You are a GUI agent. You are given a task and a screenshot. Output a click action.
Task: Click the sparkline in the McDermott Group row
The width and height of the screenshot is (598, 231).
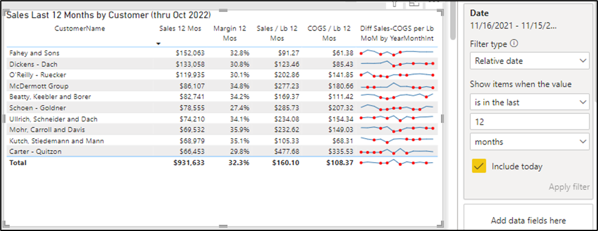397,86
